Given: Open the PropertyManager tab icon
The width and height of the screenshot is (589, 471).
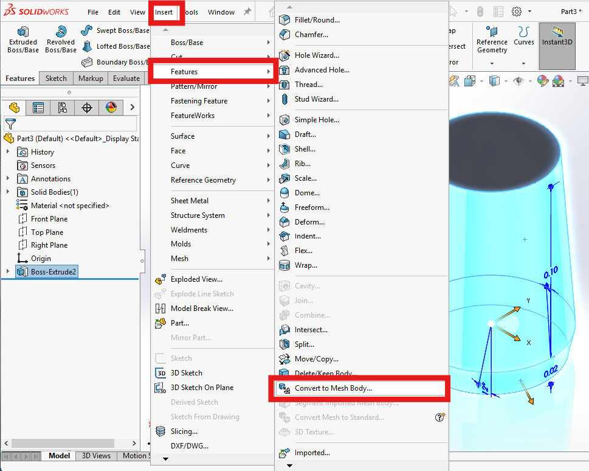Looking at the screenshot, I should point(38,108).
